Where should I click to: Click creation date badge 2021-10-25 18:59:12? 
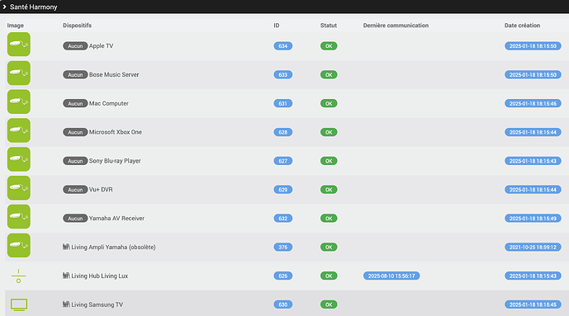[533, 248]
